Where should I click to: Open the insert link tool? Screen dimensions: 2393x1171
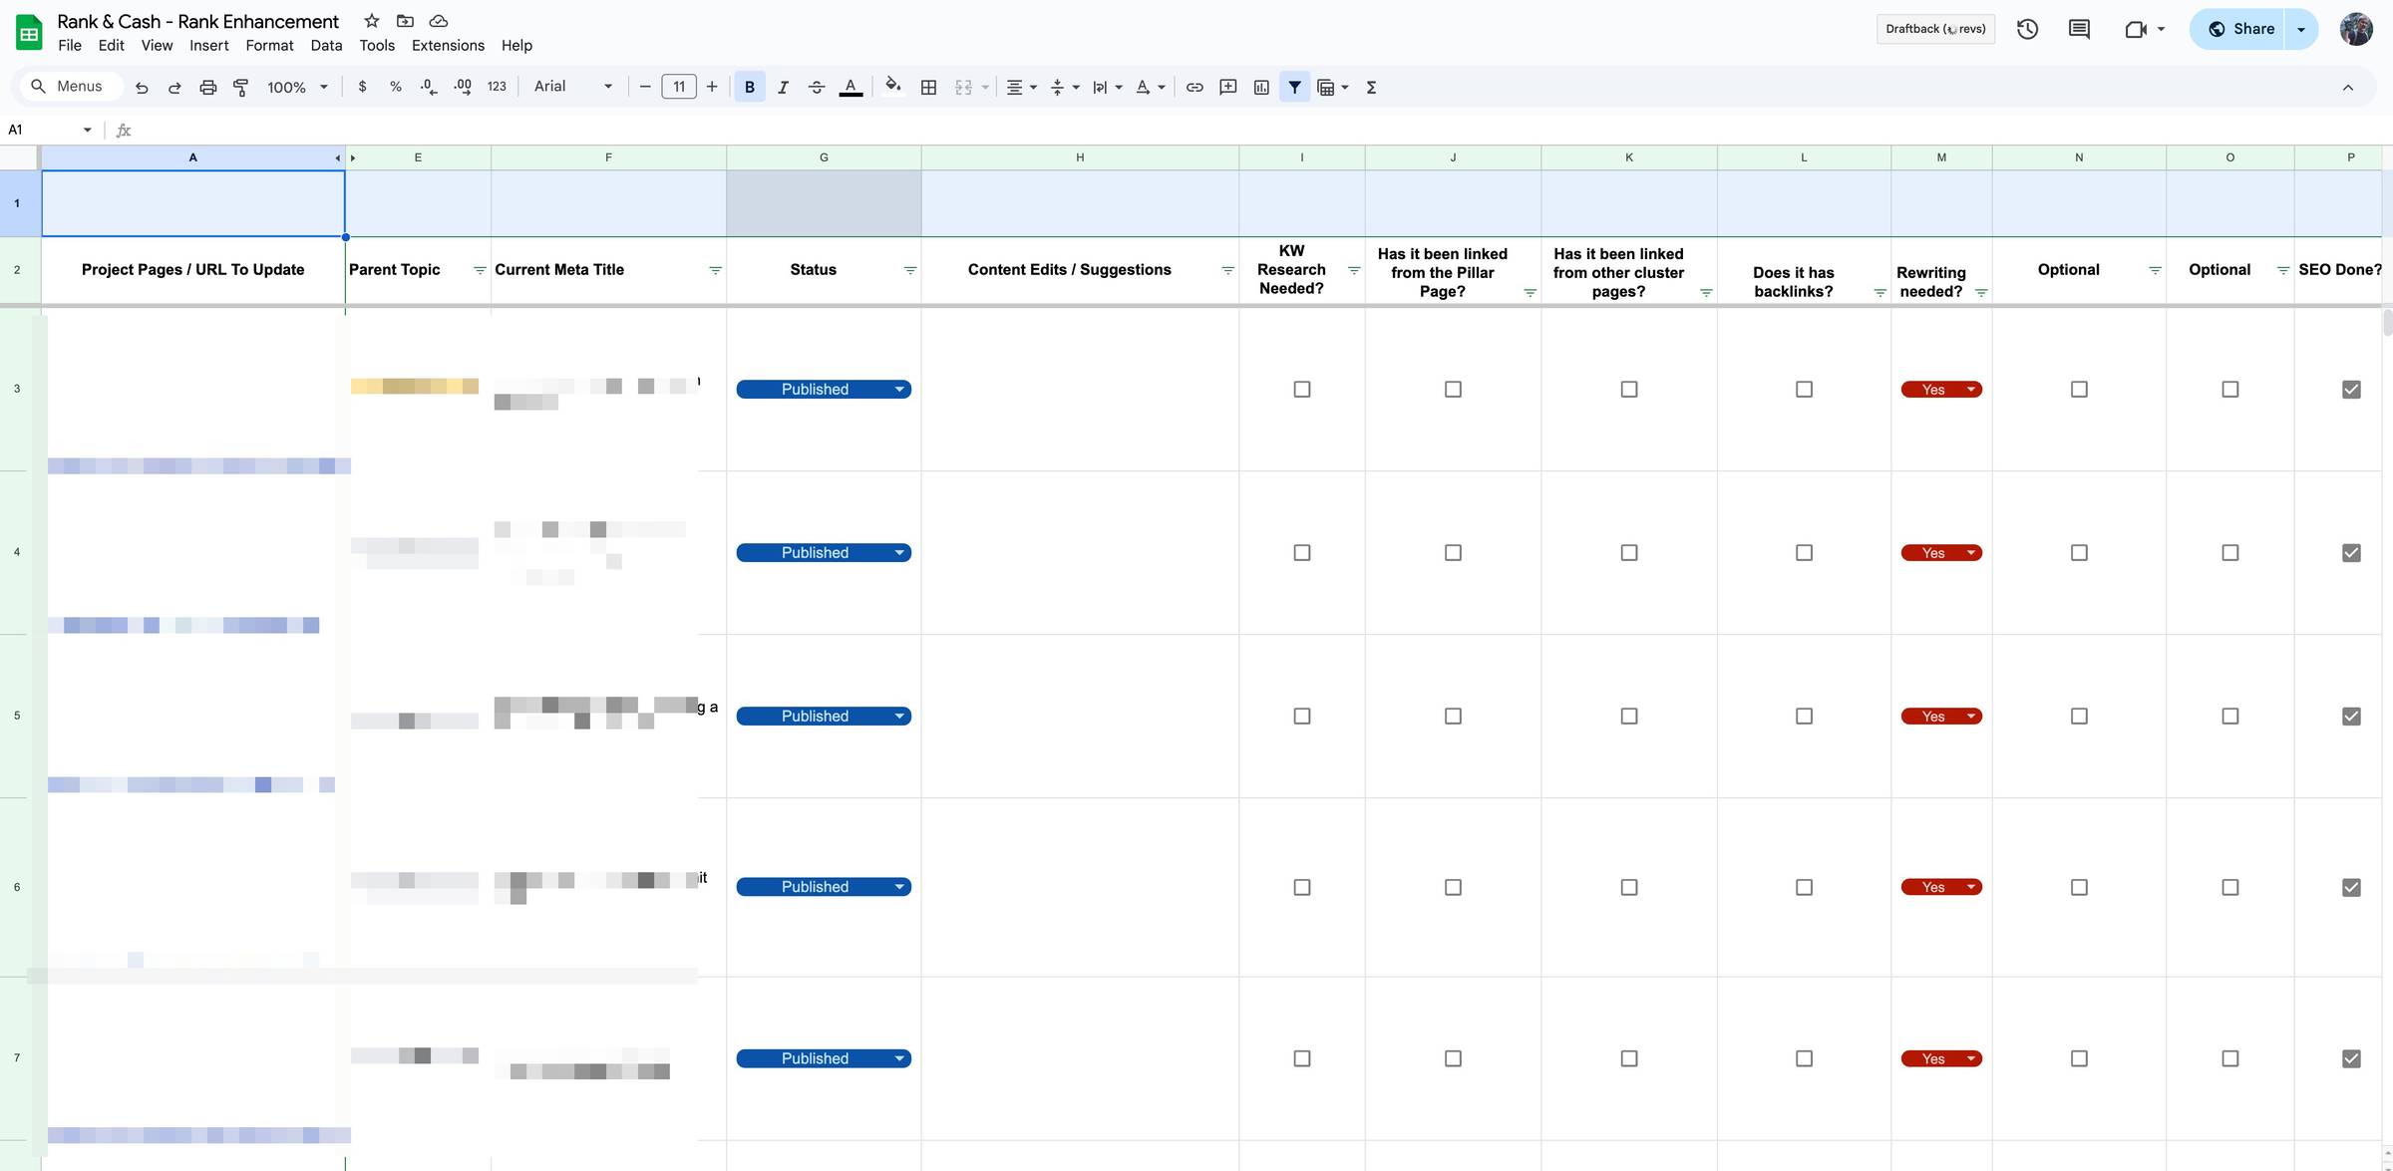[1194, 87]
